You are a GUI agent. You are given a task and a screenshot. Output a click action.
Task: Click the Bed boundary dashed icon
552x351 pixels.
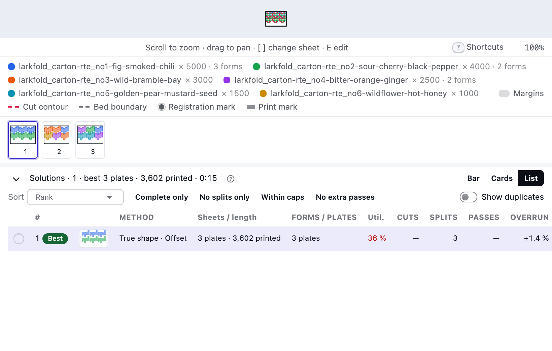point(84,107)
